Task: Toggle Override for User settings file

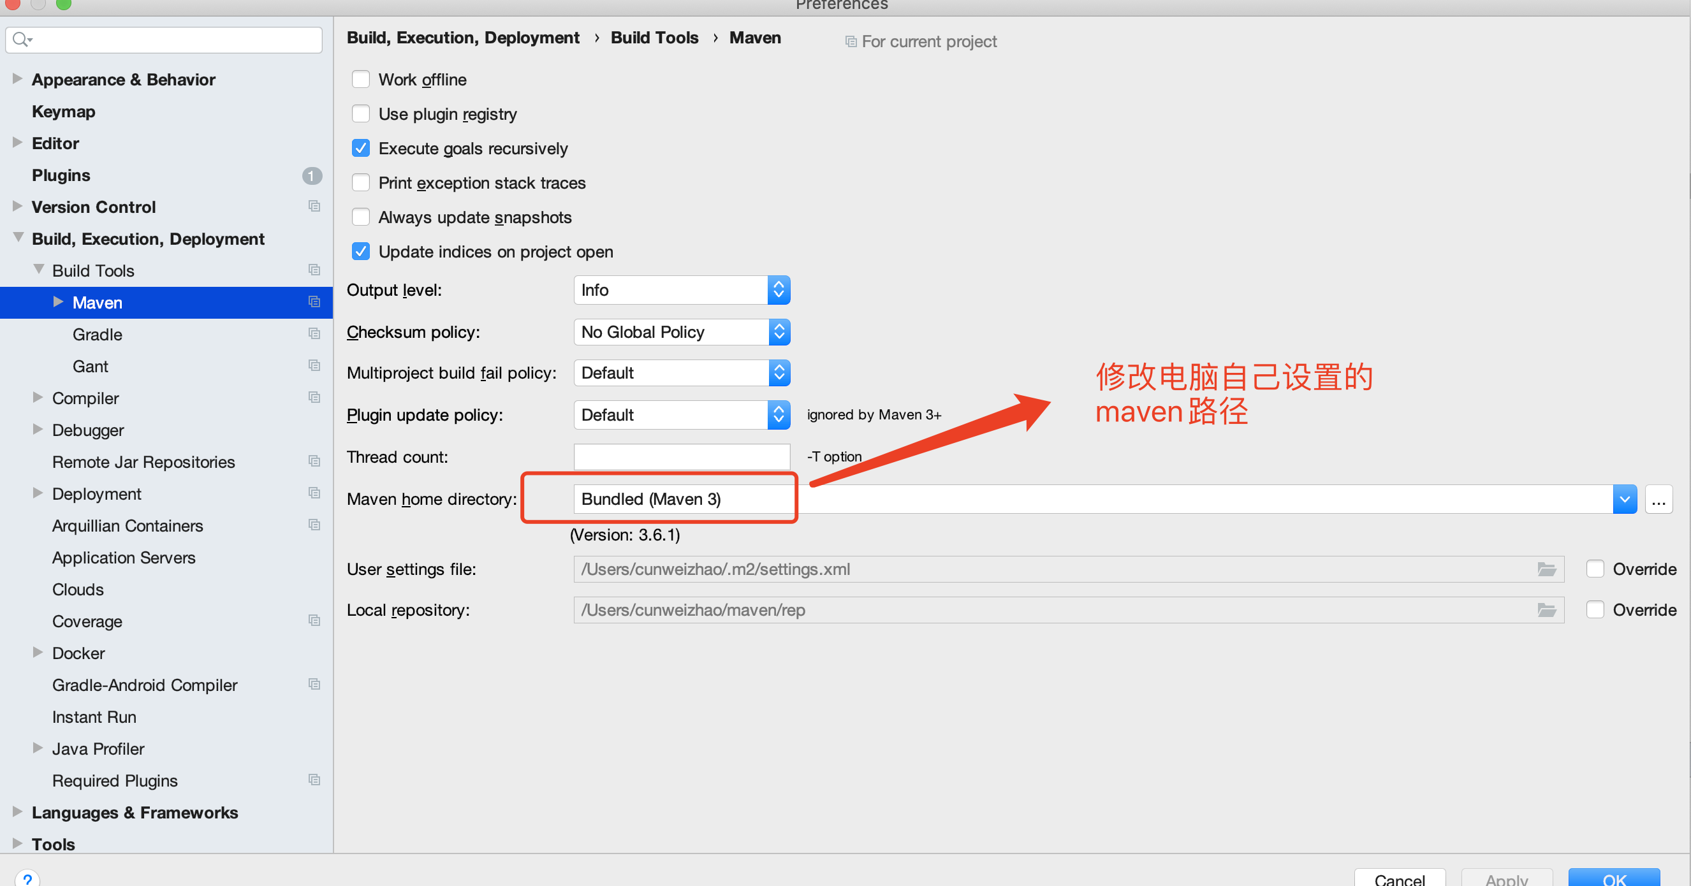Action: (1595, 569)
